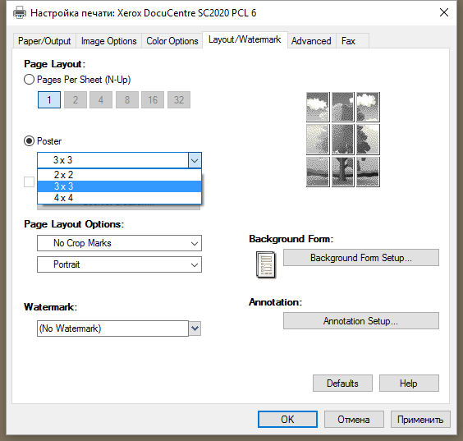The height and width of the screenshot is (441, 463).
Task: Toggle the checkbox beside the poster dropdown list
Action: click(29, 181)
